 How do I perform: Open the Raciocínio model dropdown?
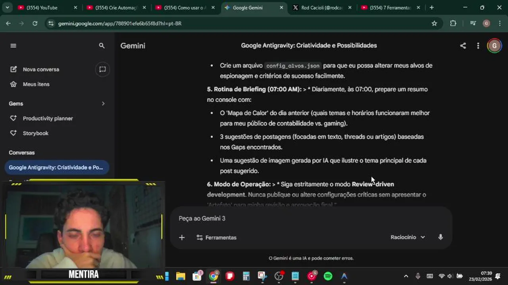pyautogui.click(x=408, y=237)
